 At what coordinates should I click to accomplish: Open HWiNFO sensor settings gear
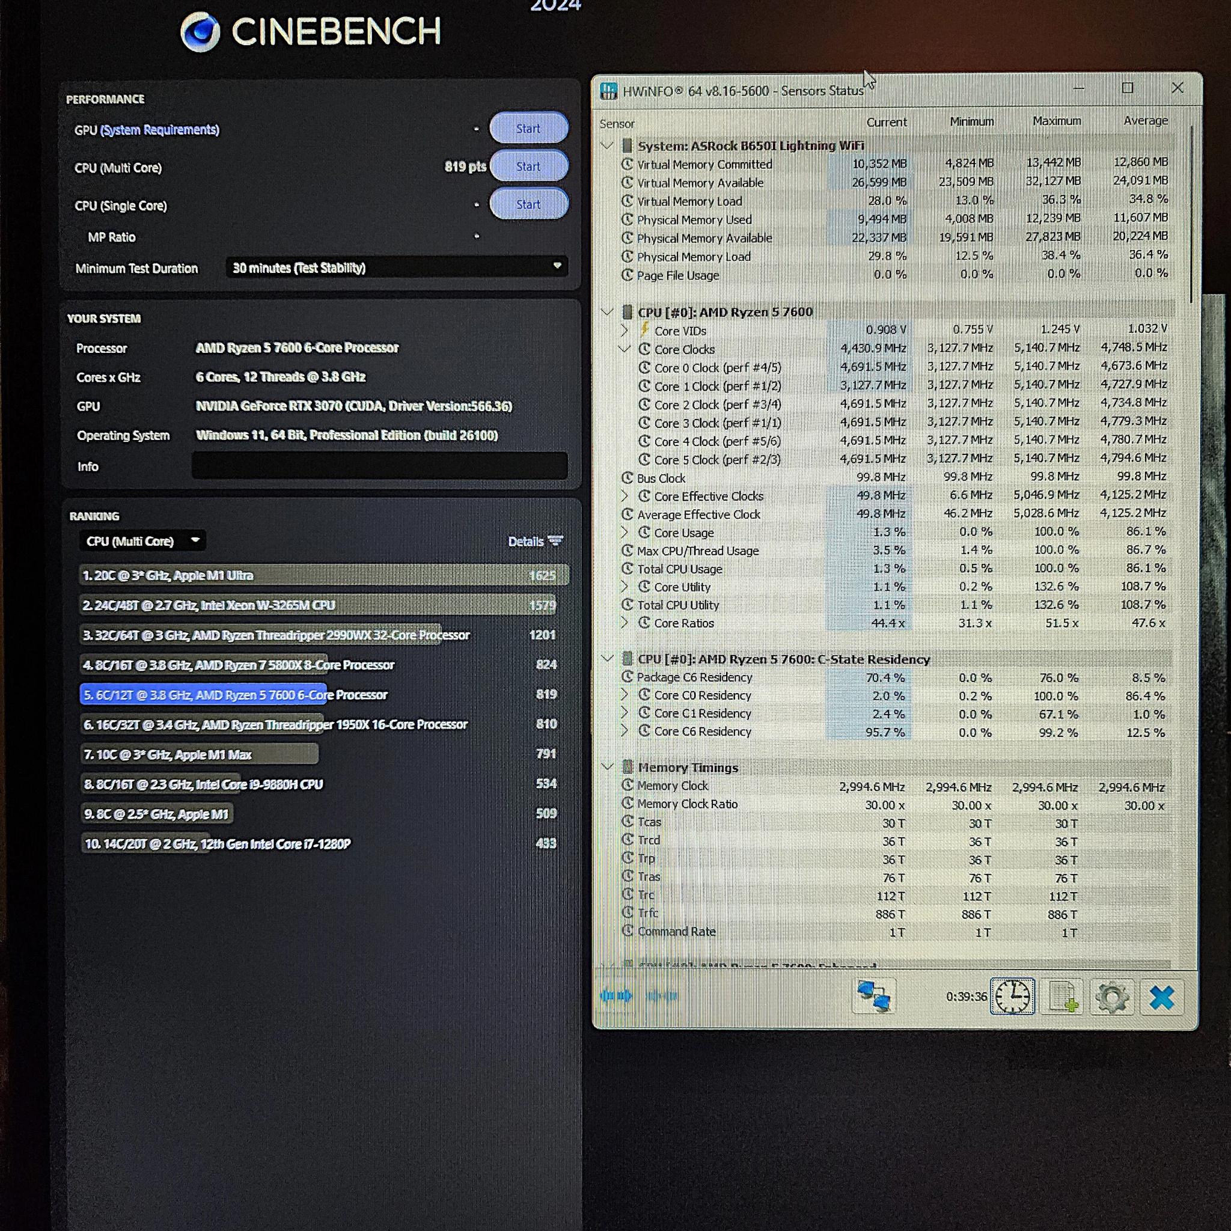coord(1113,997)
